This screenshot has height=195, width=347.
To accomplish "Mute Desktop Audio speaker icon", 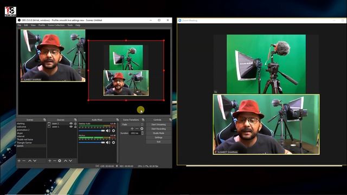I will pos(108,131).
